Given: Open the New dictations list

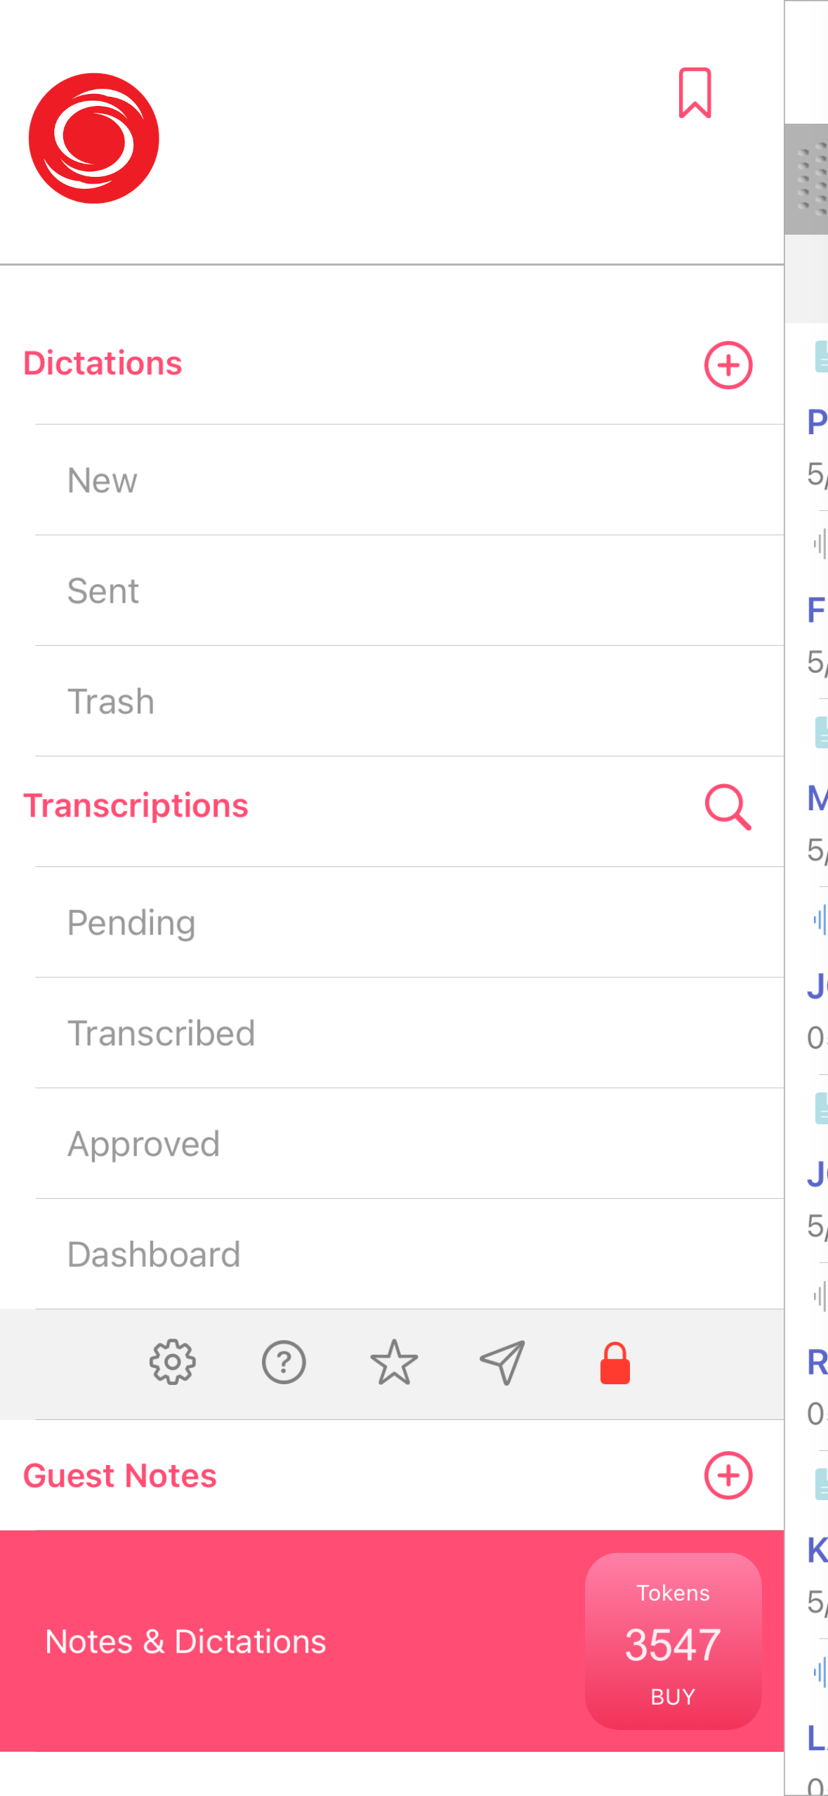Looking at the screenshot, I should [x=103, y=481].
